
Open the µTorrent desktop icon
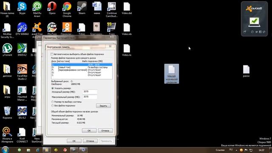point(7,50)
